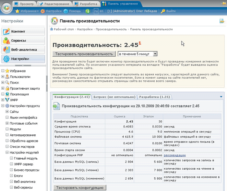
Task: Click the home icon in breadcrumb
Action: (52, 29)
